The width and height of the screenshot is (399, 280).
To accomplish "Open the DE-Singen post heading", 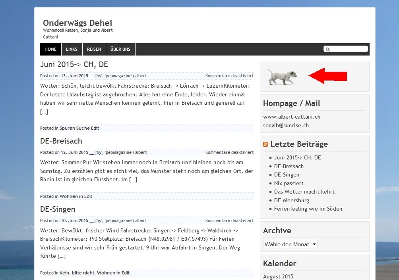I will point(58,209).
